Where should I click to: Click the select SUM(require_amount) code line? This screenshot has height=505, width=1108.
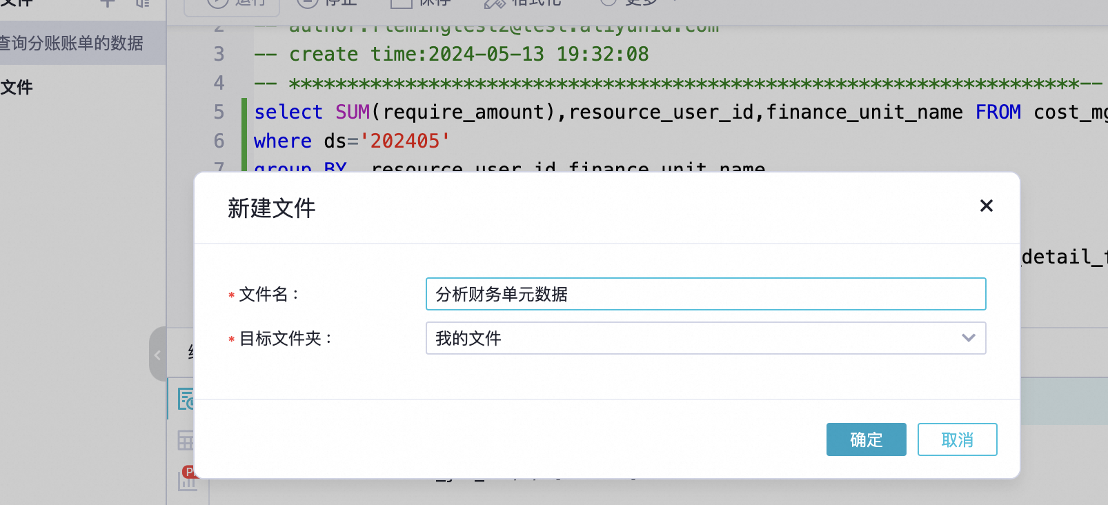click(x=680, y=112)
